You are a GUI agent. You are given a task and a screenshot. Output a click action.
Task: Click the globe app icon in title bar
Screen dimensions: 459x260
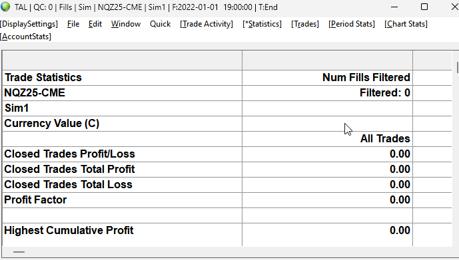coord(5,7)
